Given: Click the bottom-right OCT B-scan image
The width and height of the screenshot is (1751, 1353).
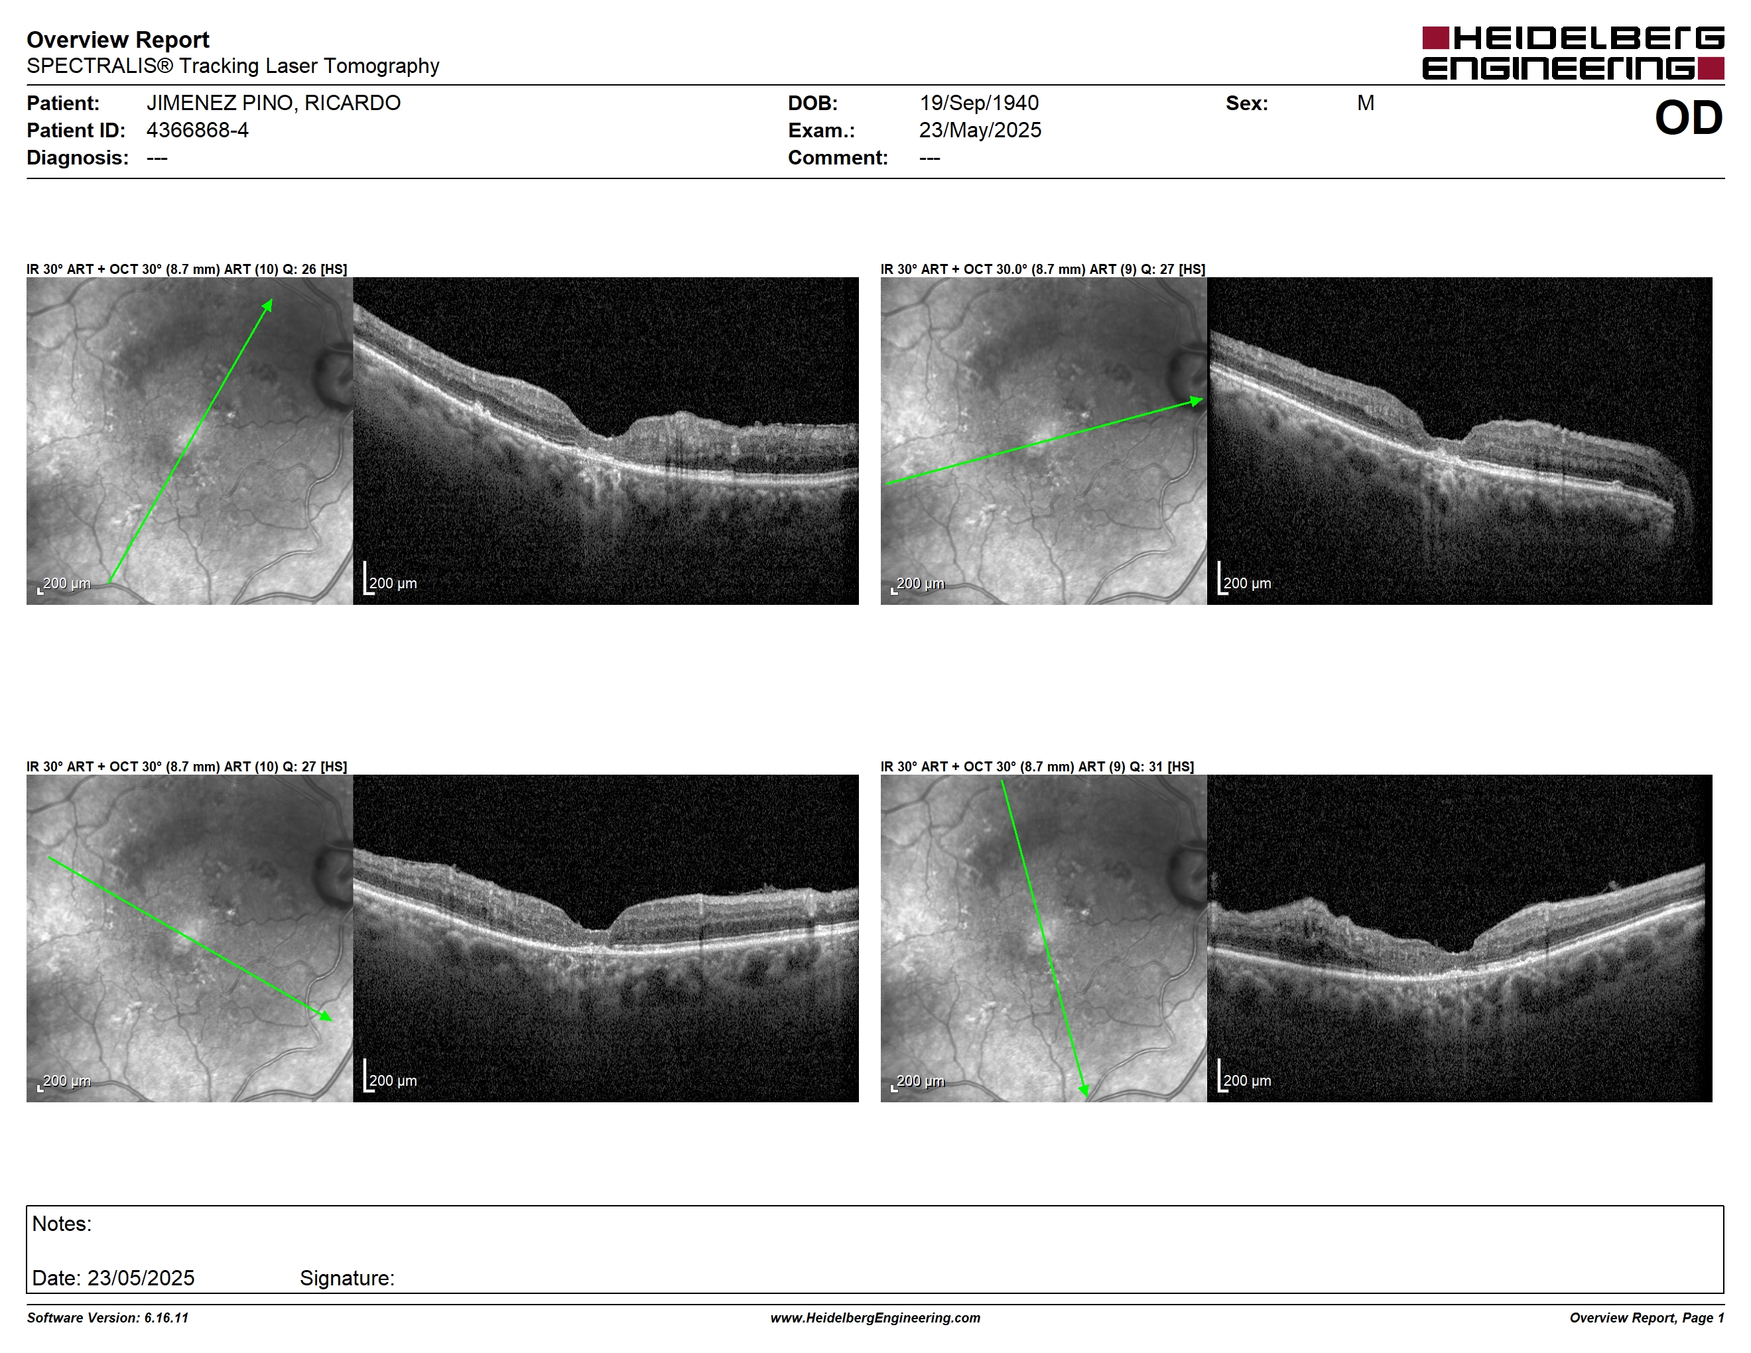Looking at the screenshot, I should pyautogui.click(x=1459, y=938).
